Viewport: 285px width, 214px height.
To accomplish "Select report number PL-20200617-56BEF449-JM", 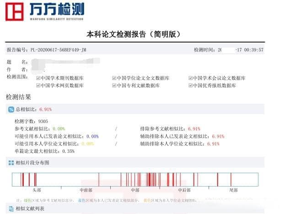I will coord(59,49).
